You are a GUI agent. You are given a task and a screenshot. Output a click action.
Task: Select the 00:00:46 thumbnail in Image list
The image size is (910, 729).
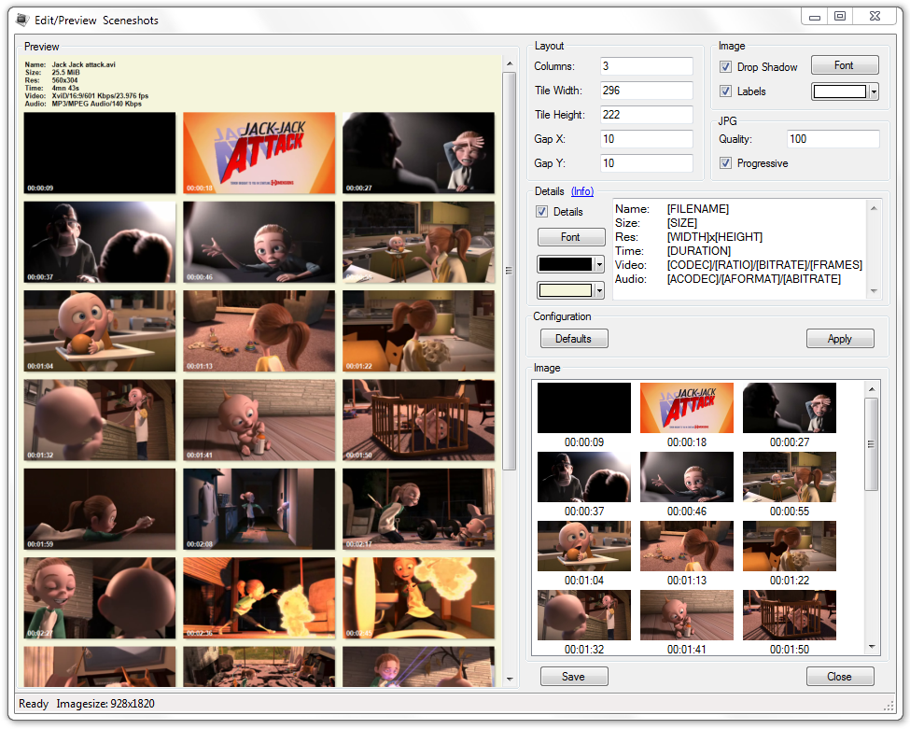pyautogui.click(x=687, y=477)
